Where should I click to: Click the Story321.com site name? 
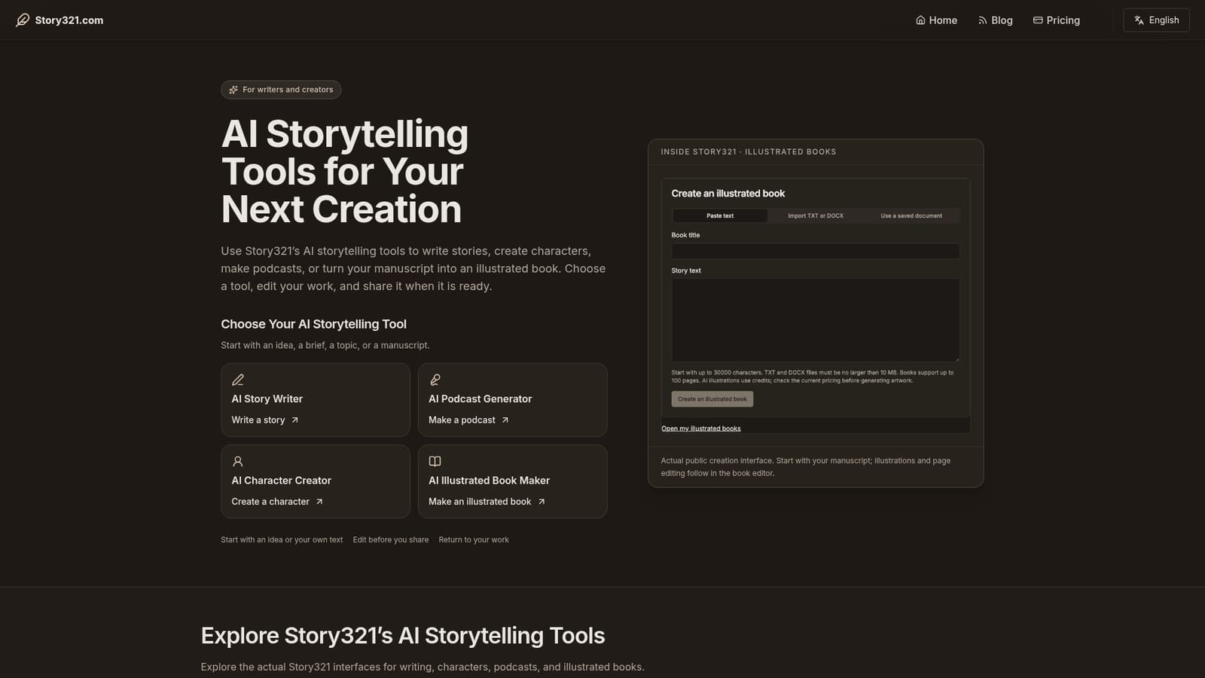(x=69, y=20)
